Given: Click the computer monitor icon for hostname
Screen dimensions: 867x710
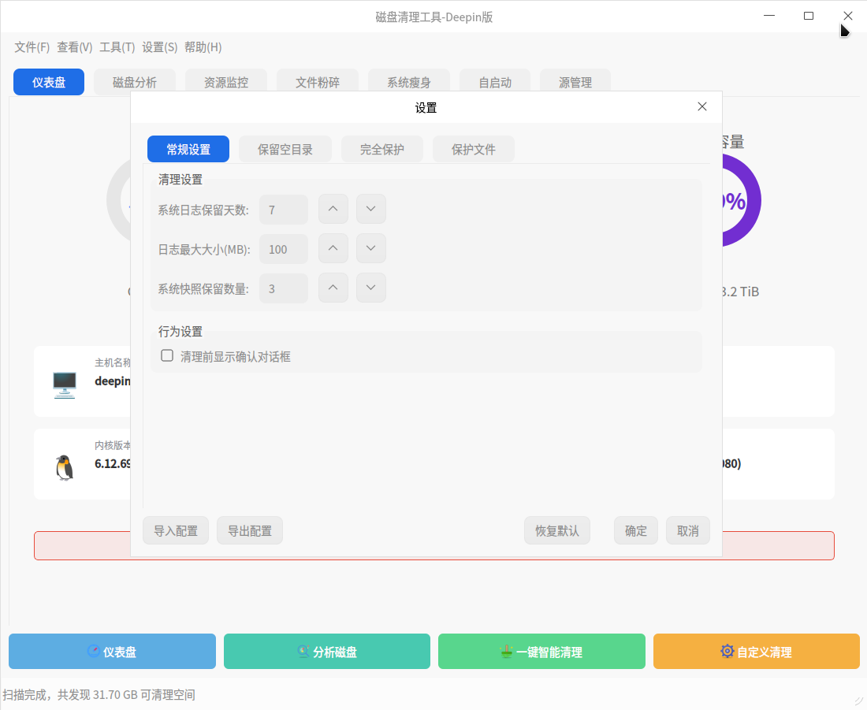Looking at the screenshot, I should (64, 385).
